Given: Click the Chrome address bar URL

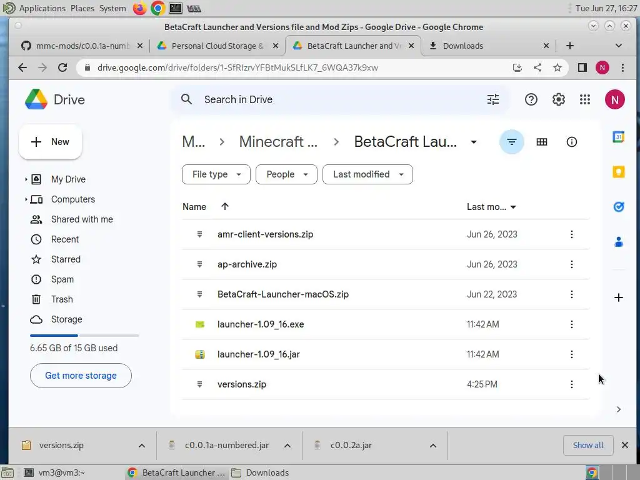Looking at the screenshot, I should tap(237, 67).
